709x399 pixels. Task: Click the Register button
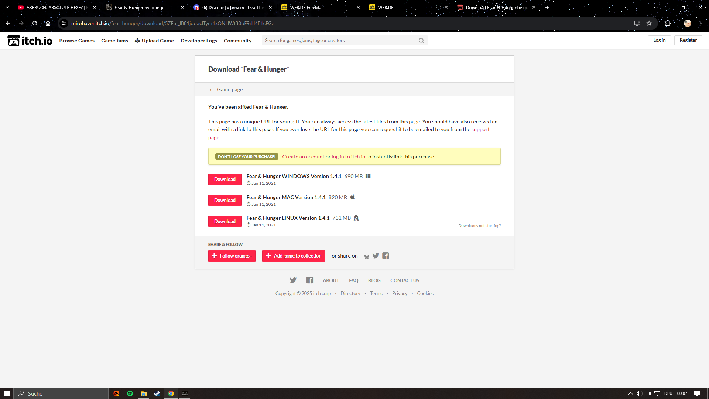tap(688, 40)
